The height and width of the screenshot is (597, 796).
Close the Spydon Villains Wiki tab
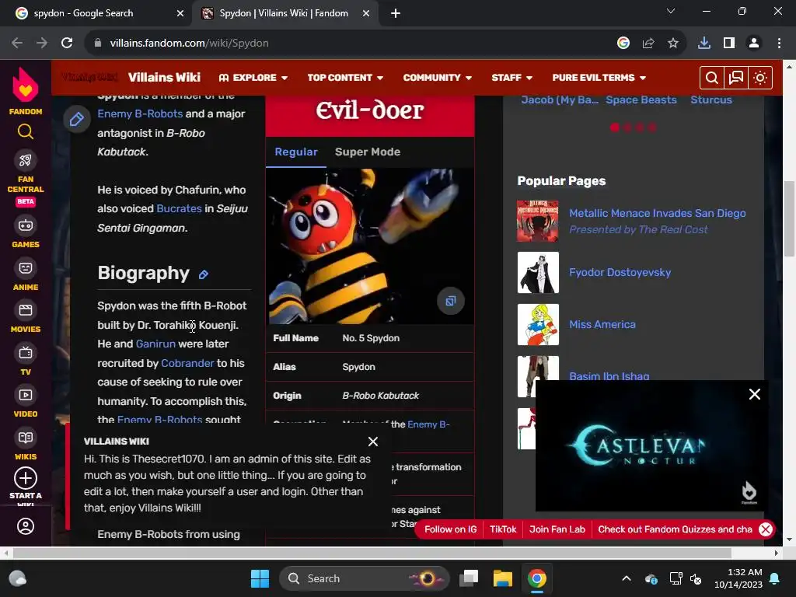(x=366, y=13)
